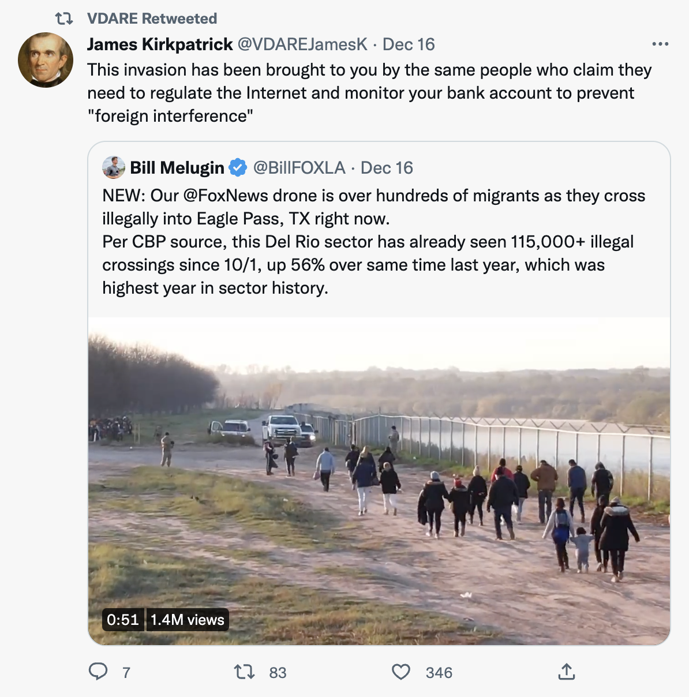Click the 1.4M views label

click(x=186, y=620)
